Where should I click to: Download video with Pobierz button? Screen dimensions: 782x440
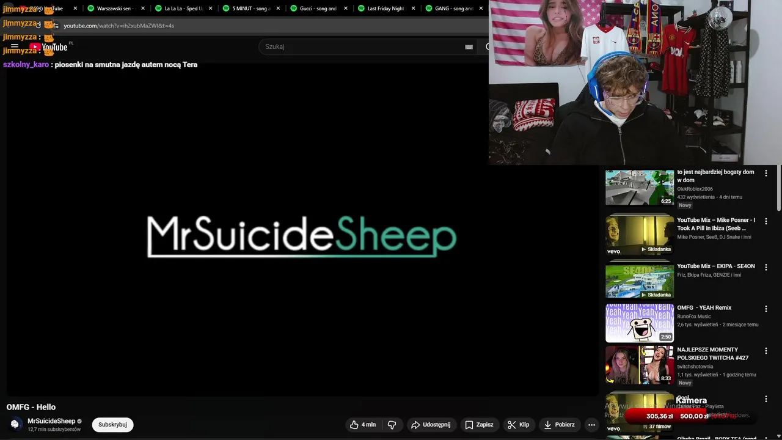pyautogui.click(x=559, y=425)
